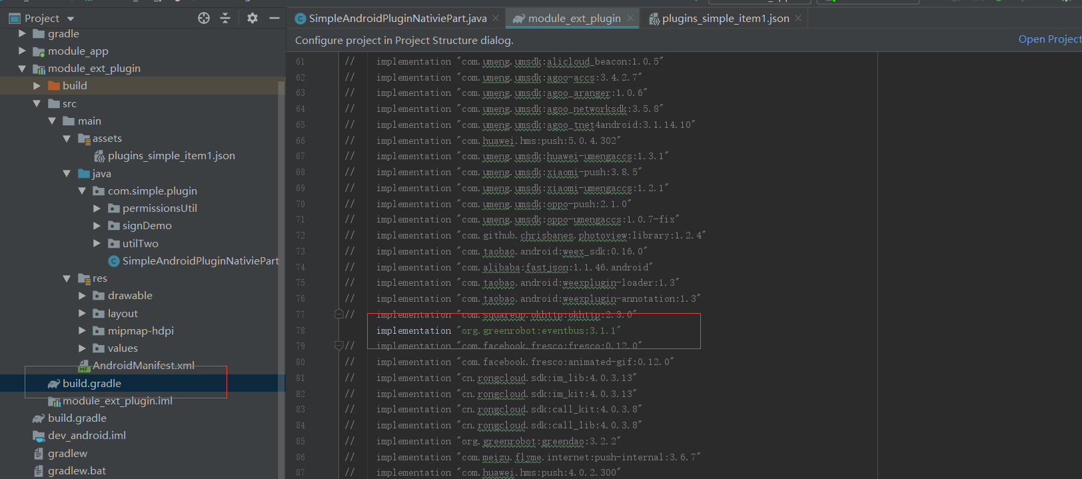The image size is (1082, 479).
Task: Collapse the java folder
Action: [67, 173]
